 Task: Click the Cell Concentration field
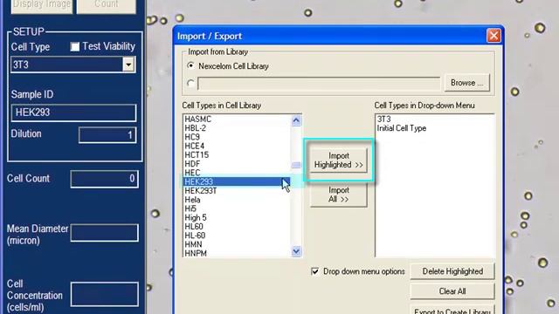[105, 295]
